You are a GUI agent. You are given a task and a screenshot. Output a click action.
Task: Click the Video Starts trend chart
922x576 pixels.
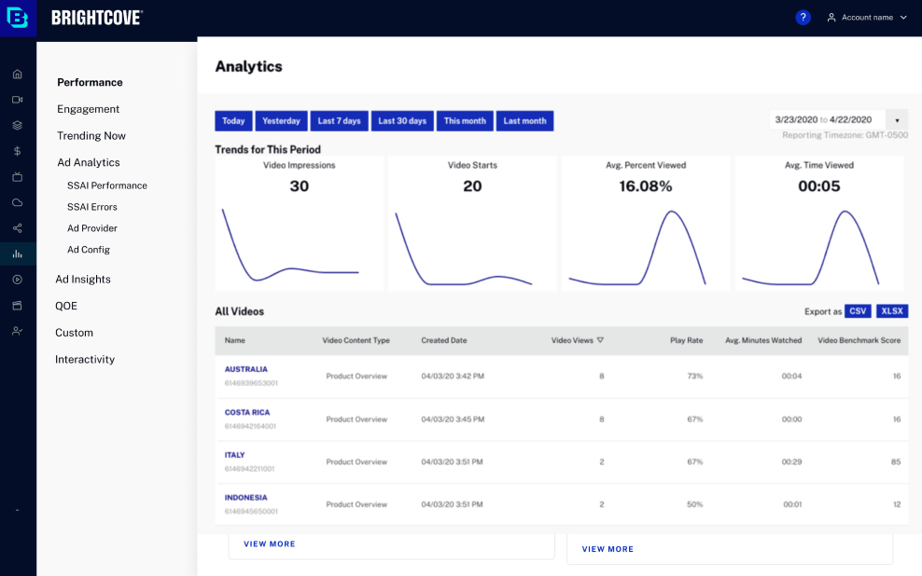(x=472, y=223)
